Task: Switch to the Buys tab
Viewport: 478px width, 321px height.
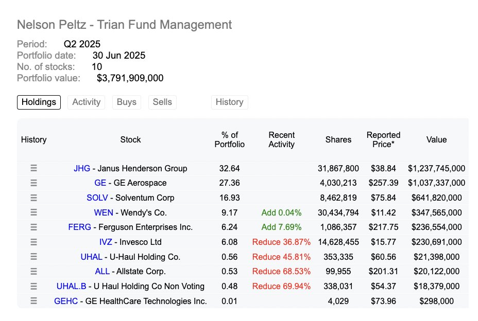Action: (x=127, y=102)
